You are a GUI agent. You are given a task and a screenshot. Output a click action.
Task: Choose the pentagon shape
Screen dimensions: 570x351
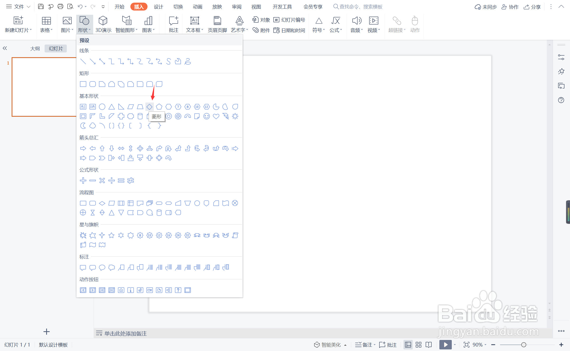(159, 107)
